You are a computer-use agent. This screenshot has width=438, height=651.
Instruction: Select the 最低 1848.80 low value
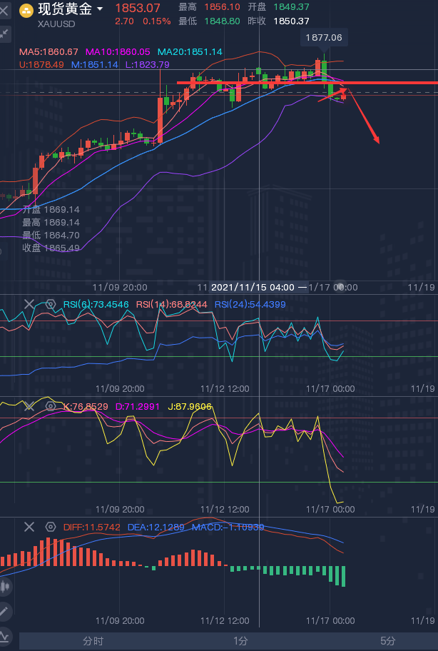[210, 21]
